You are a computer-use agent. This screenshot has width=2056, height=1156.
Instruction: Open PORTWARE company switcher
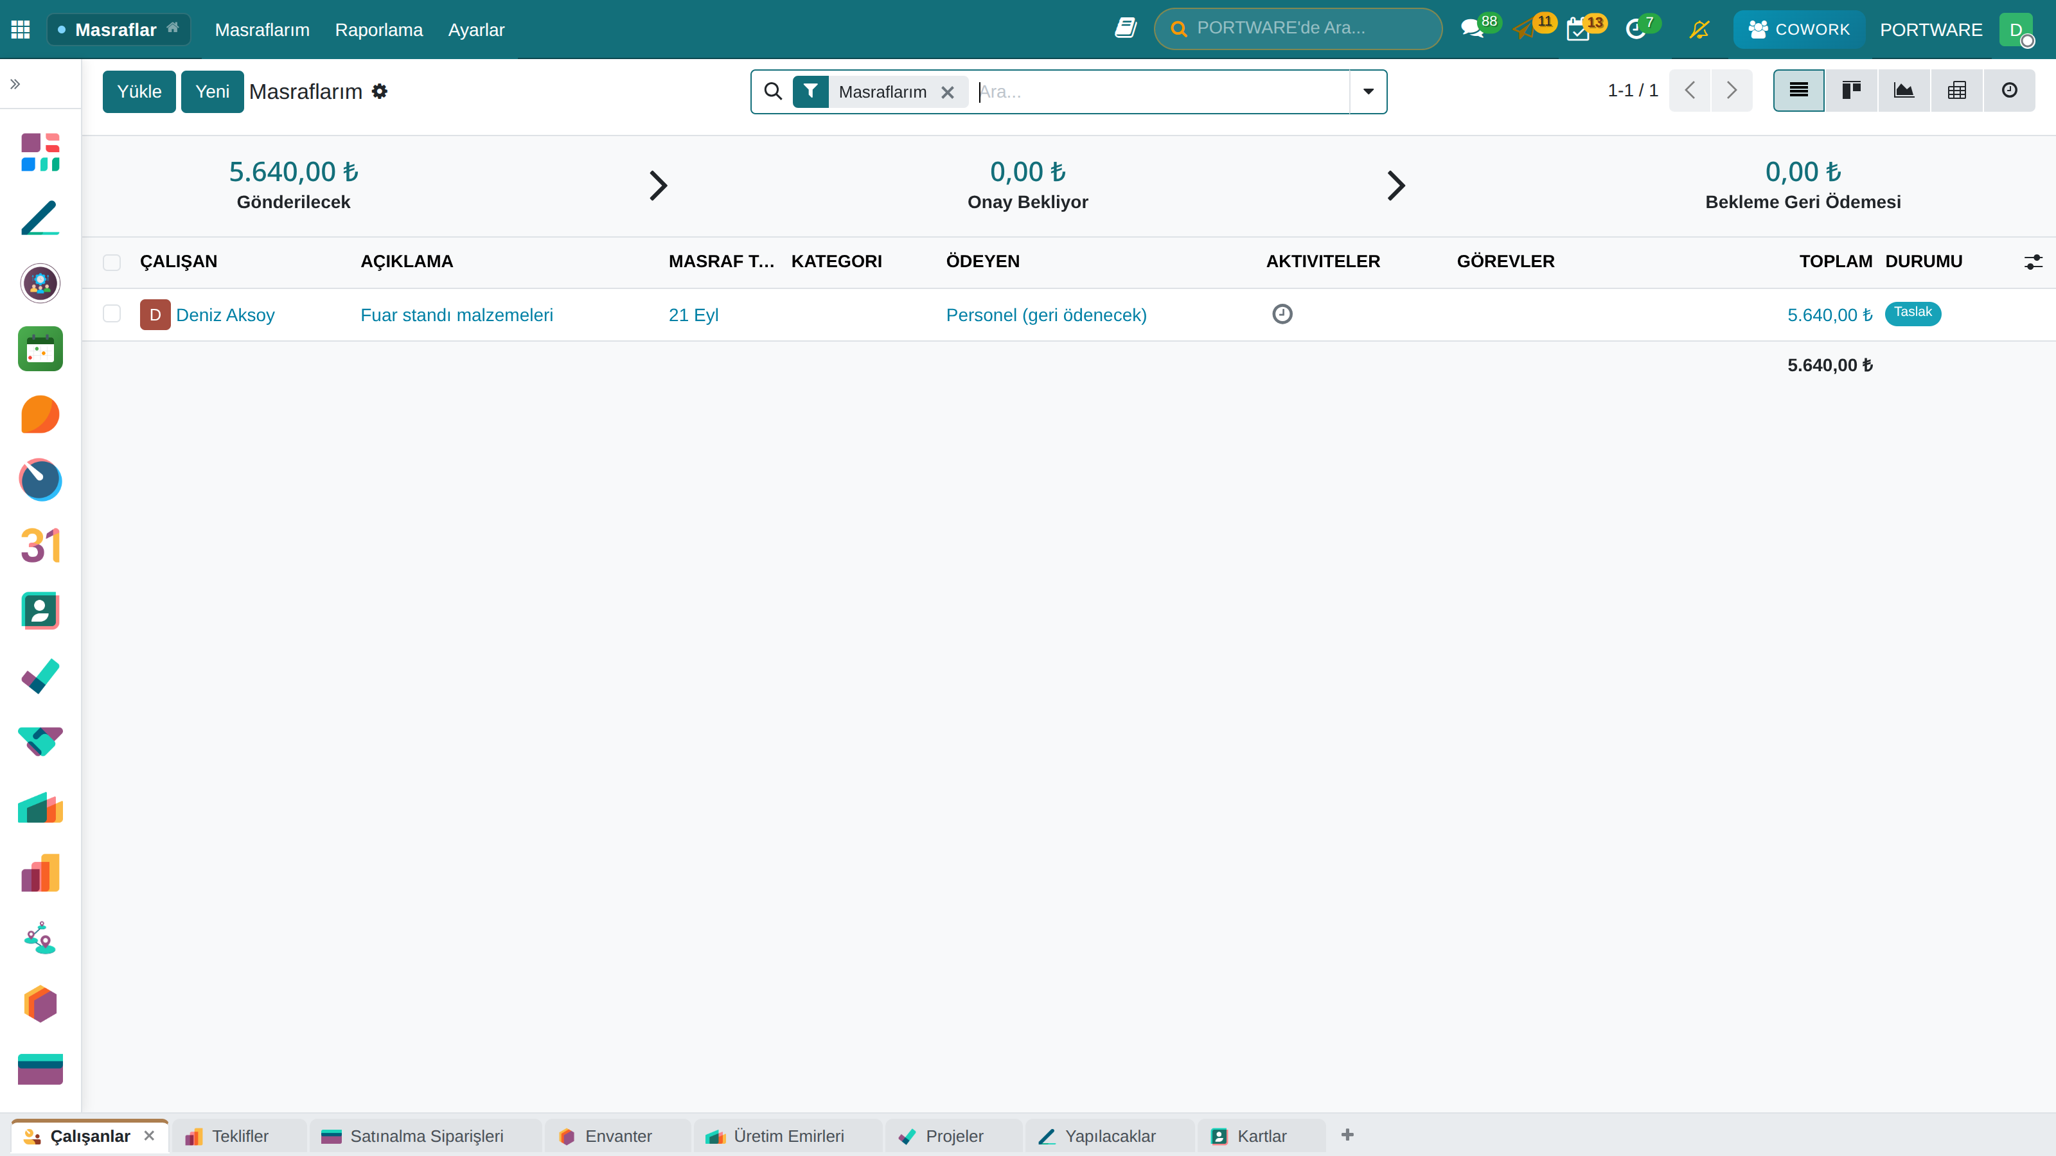1931,30
